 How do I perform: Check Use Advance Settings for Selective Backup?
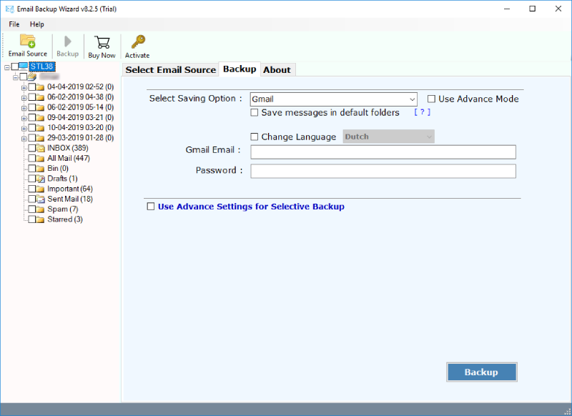[x=150, y=207]
